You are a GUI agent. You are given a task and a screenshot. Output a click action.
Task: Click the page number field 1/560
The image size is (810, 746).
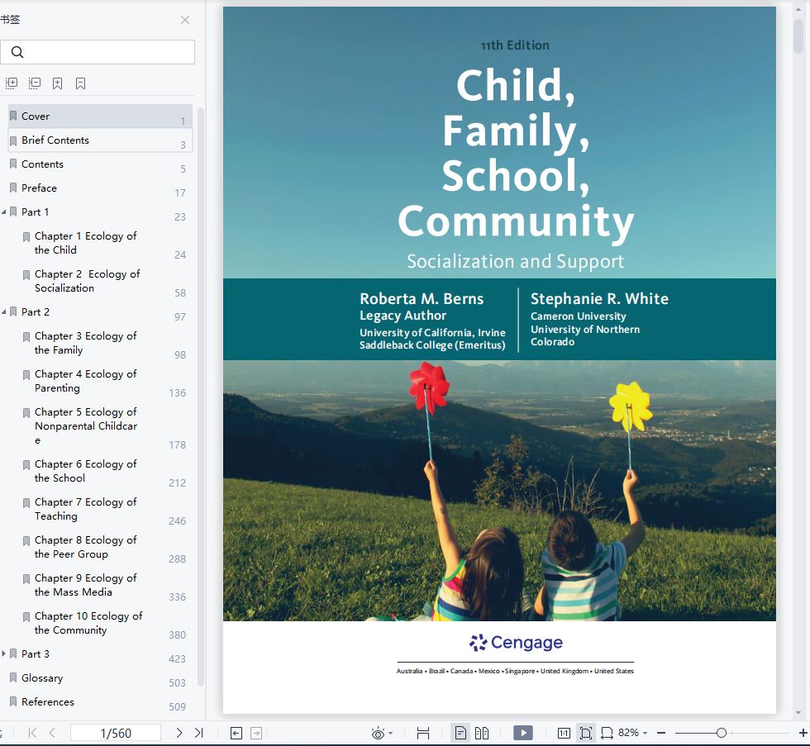[115, 733]
